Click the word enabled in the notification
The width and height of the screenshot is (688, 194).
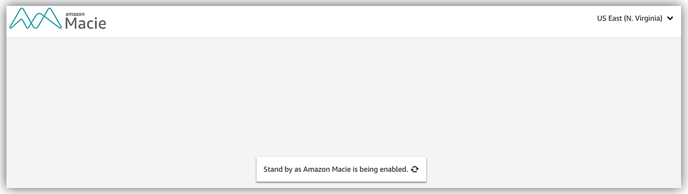point(393,169)
